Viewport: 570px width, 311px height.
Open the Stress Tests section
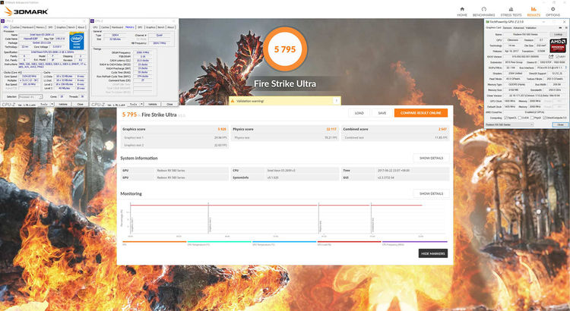[x=511, y=11]
